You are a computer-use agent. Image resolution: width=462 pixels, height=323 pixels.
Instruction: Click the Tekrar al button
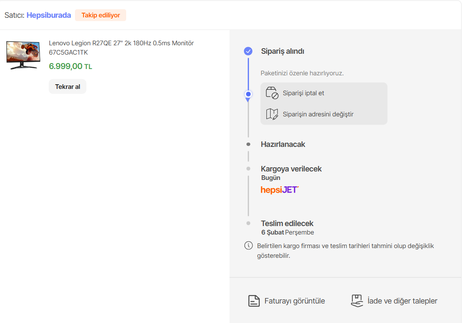pos(67,86)
